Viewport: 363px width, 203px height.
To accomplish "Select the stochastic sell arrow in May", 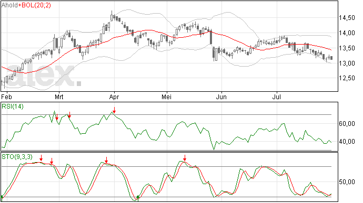I will (x=185, y=158).
